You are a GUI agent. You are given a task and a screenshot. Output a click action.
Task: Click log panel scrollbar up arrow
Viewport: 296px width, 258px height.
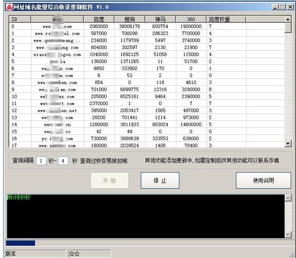[288, 198]
